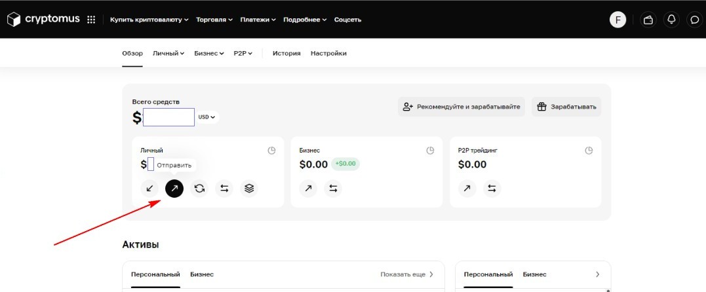Select the Бизнес tab under Активы
Screen dimensions: 706x292
(202, 274)
